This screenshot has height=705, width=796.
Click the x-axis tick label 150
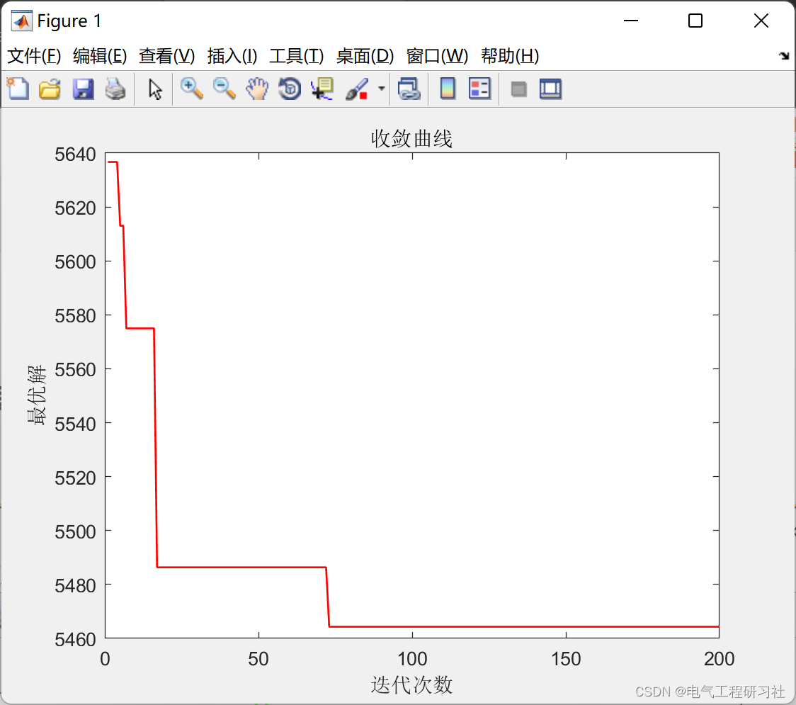point(566,659)
